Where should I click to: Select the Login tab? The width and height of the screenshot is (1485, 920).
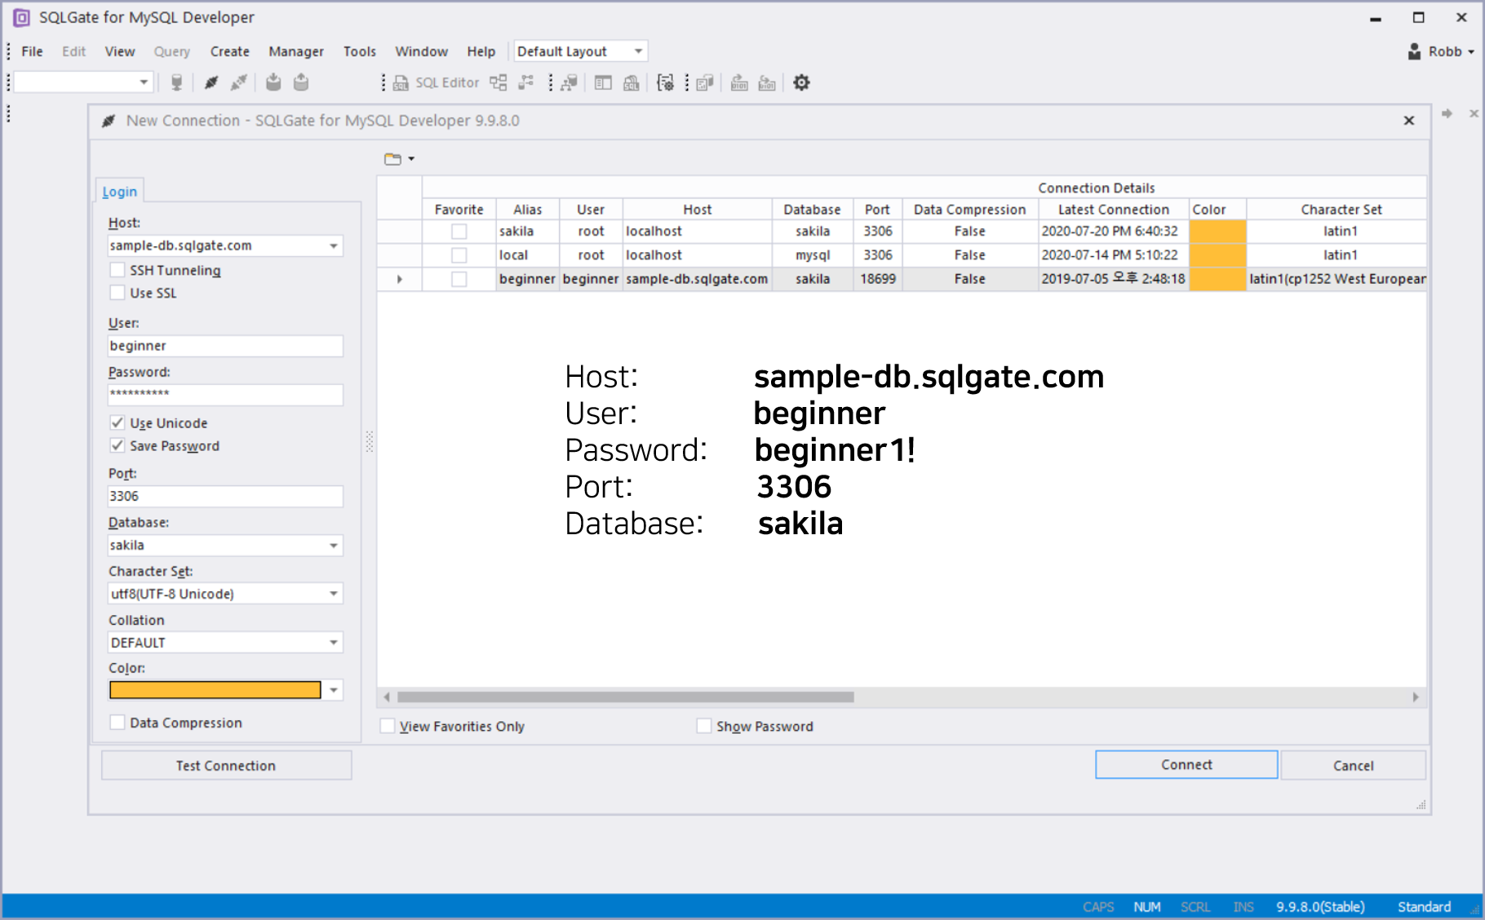click(x=120, y=192)
